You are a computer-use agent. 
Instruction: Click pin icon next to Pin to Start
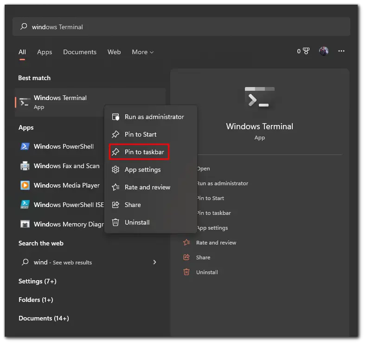click(116, 134)
